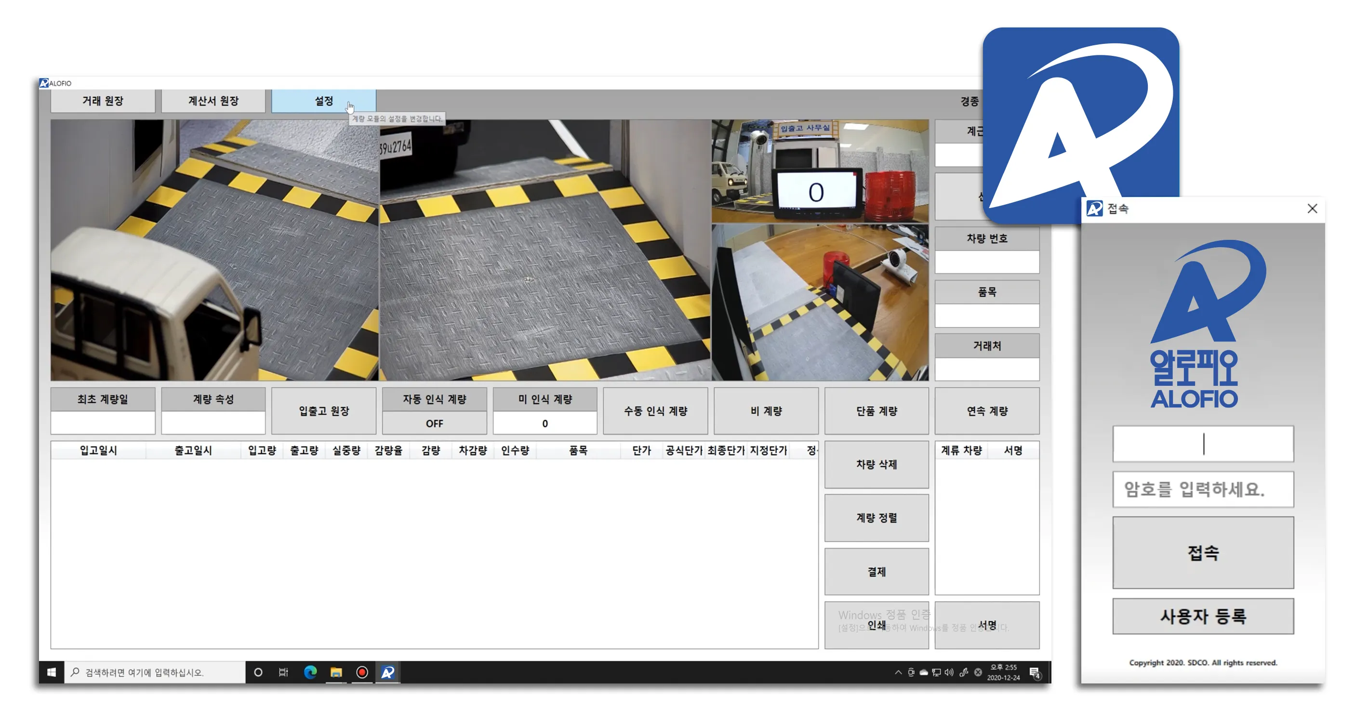Click the volume speaker tray icon
Viewport: 1355px width, 709px height.
tap(949, 672)
